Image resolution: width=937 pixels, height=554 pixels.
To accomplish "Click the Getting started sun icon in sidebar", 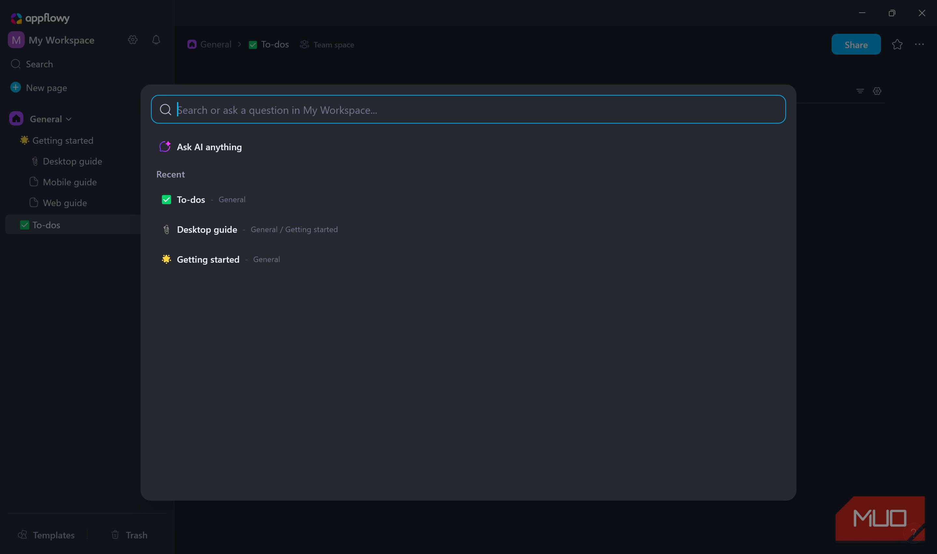I will 24,140.
